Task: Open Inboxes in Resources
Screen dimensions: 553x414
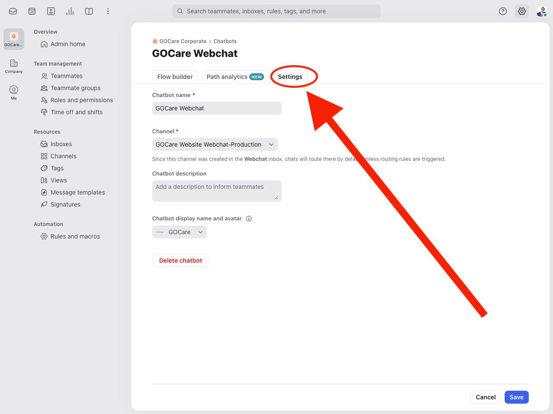Action: coord(61,144)
